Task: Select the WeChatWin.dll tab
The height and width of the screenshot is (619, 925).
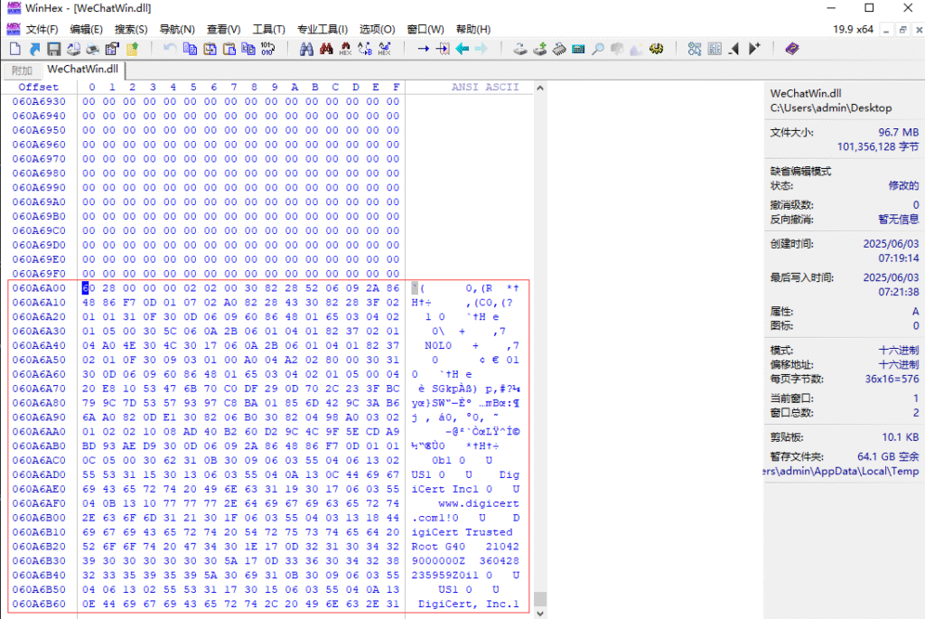Action: pyautogui.click(x=82, y=70)
